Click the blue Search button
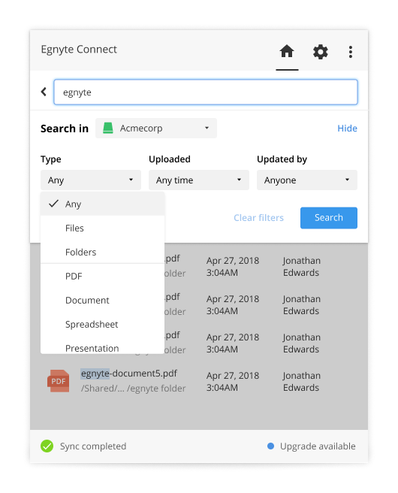Screen dimensions: 398x493 tap(329, 218)
